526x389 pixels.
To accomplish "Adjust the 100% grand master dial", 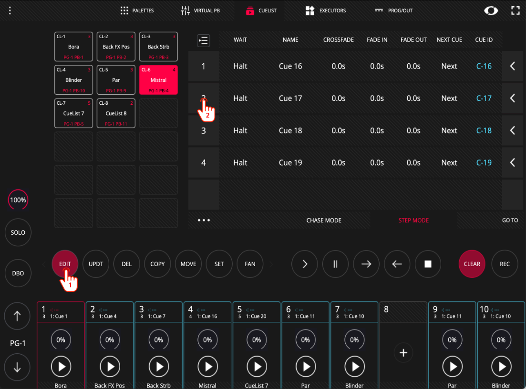I will click(18, 200).
